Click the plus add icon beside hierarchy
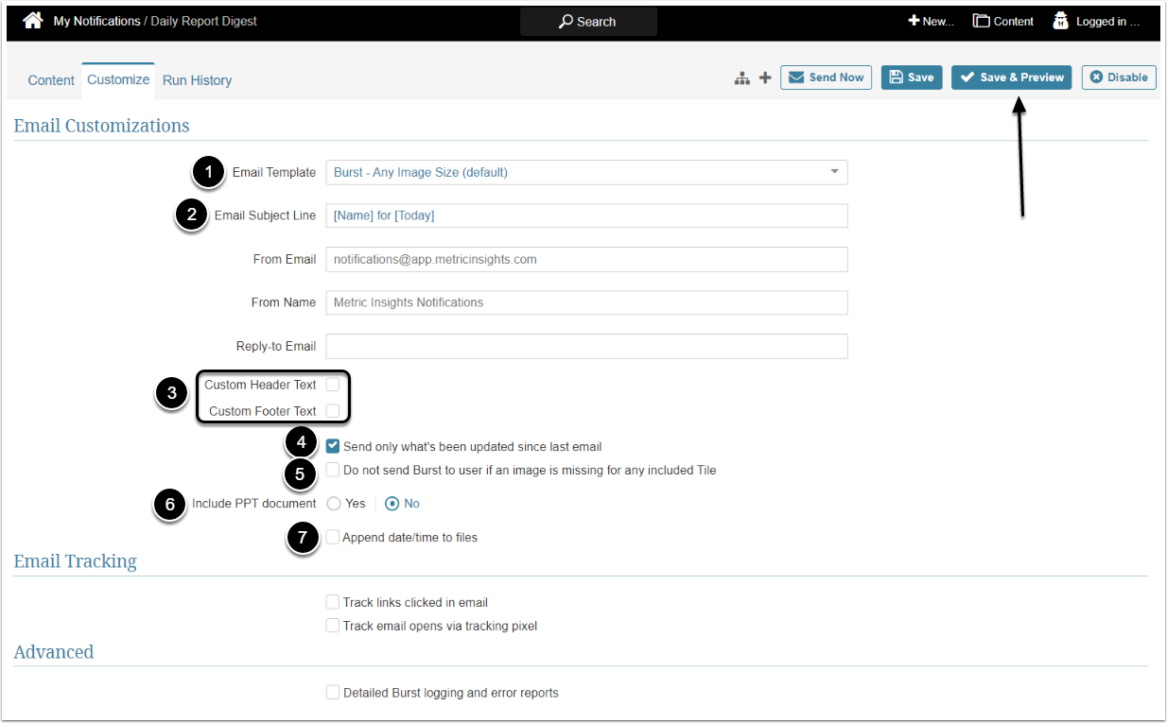 (764, 78)
